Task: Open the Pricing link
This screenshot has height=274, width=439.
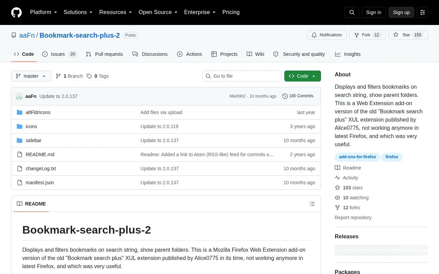Action: tap(231, 12)
